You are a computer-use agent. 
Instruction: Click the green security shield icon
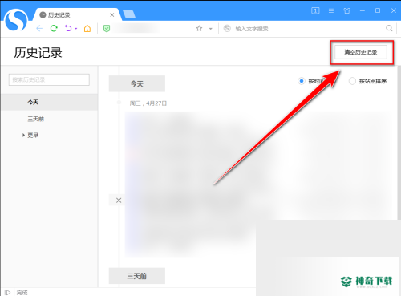tap(107, 28)
